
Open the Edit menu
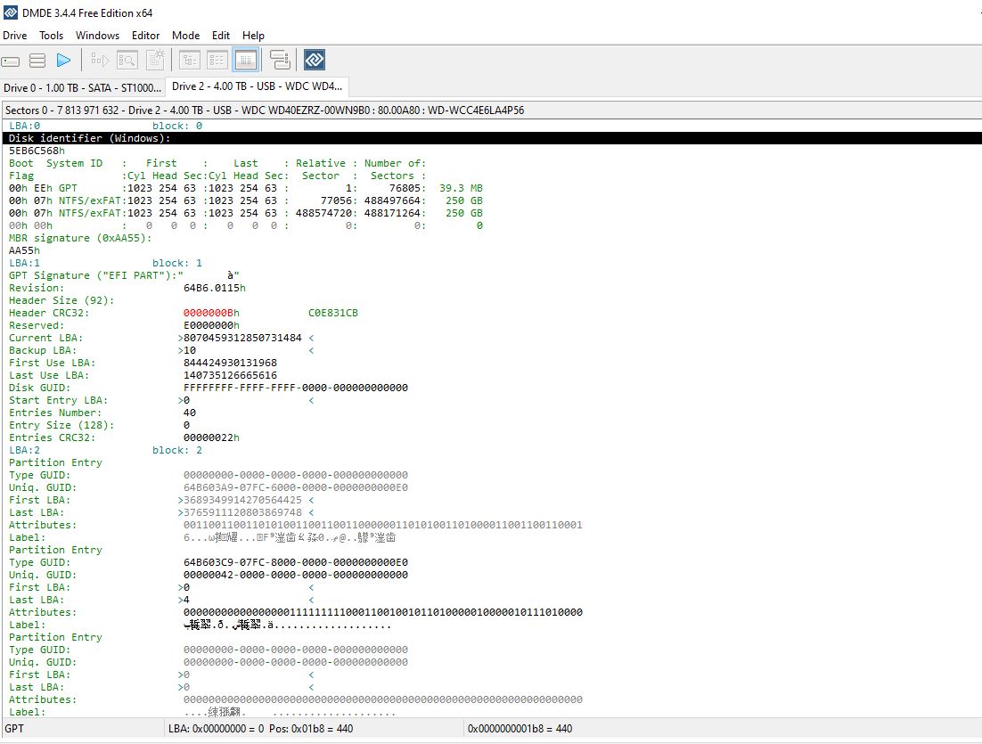click(221, 36)
